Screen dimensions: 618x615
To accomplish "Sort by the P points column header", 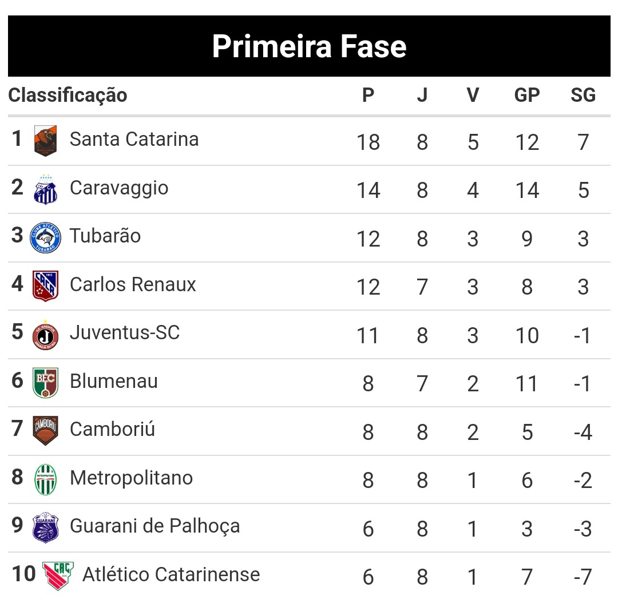I will pos(368,95).
